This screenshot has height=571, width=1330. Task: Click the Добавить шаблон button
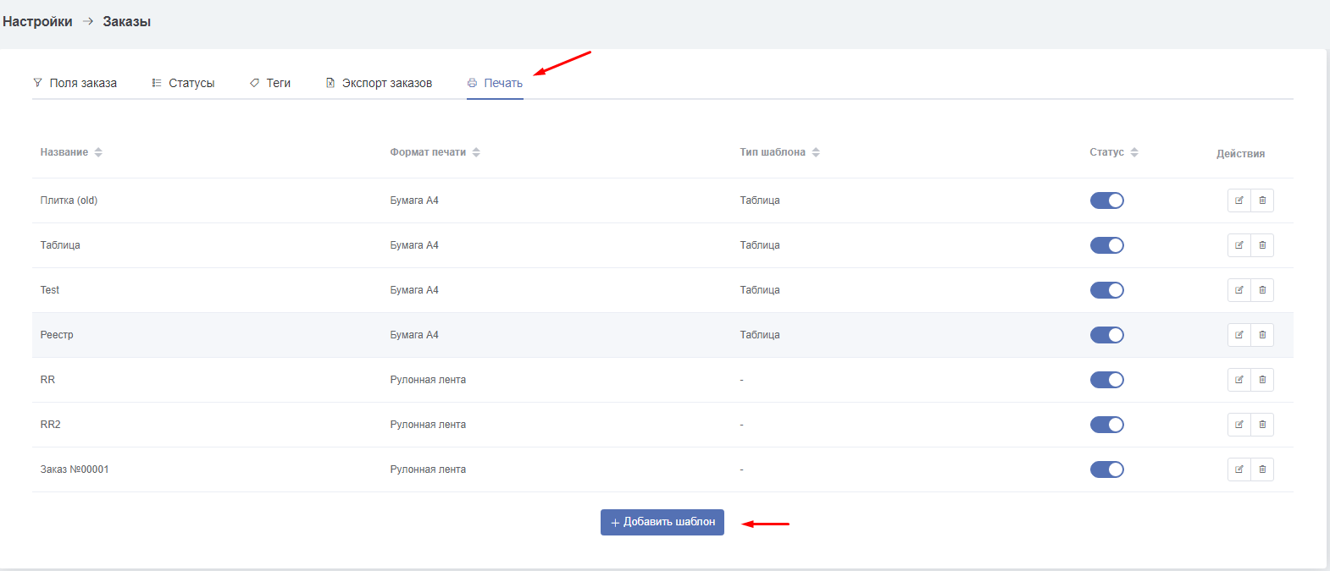tap(662, 522)
